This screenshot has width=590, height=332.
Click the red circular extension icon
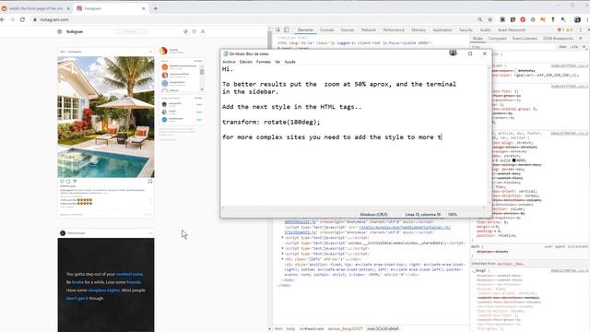pos(523,19)
